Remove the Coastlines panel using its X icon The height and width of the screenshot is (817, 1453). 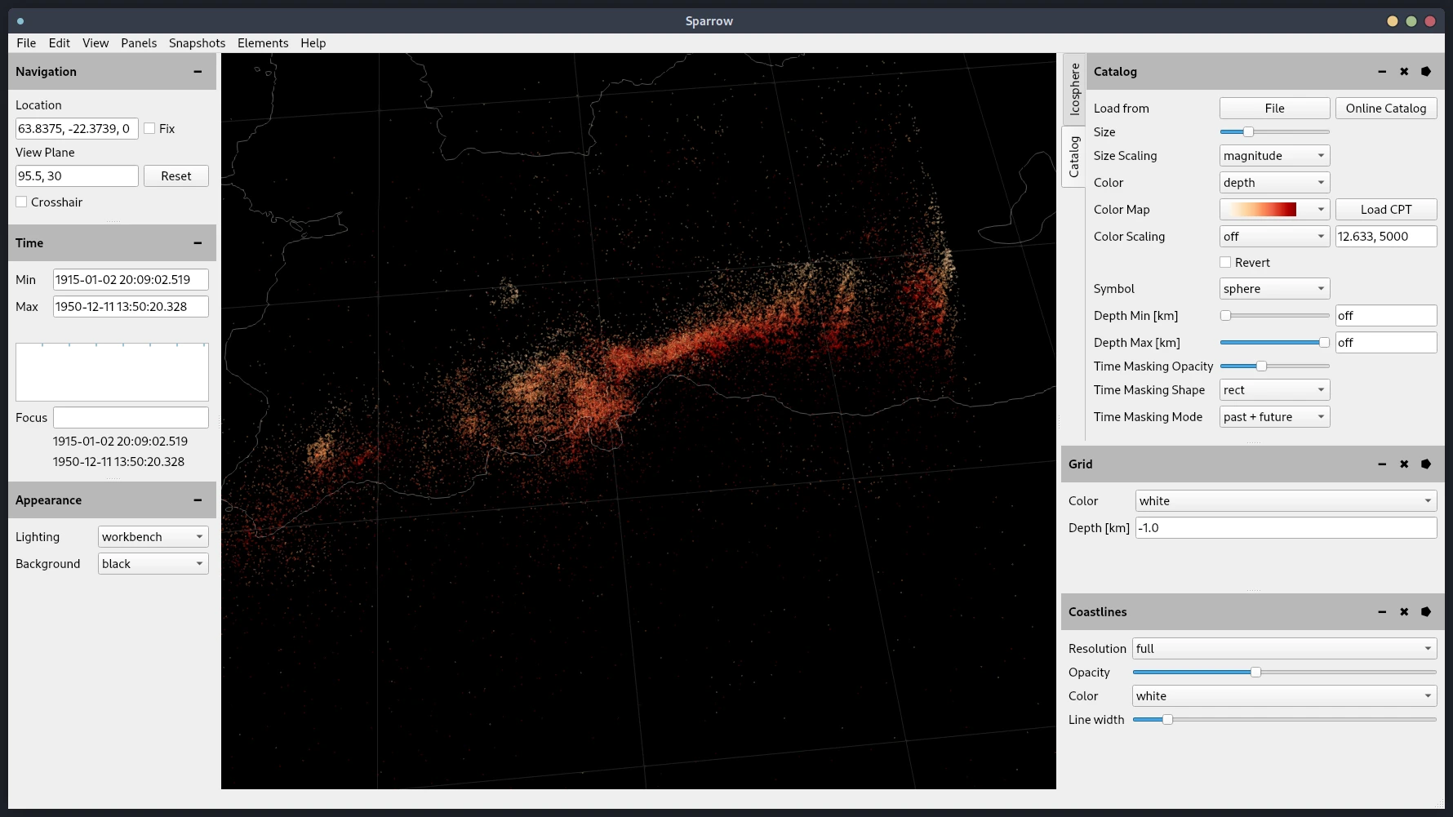click(1404, 612)
